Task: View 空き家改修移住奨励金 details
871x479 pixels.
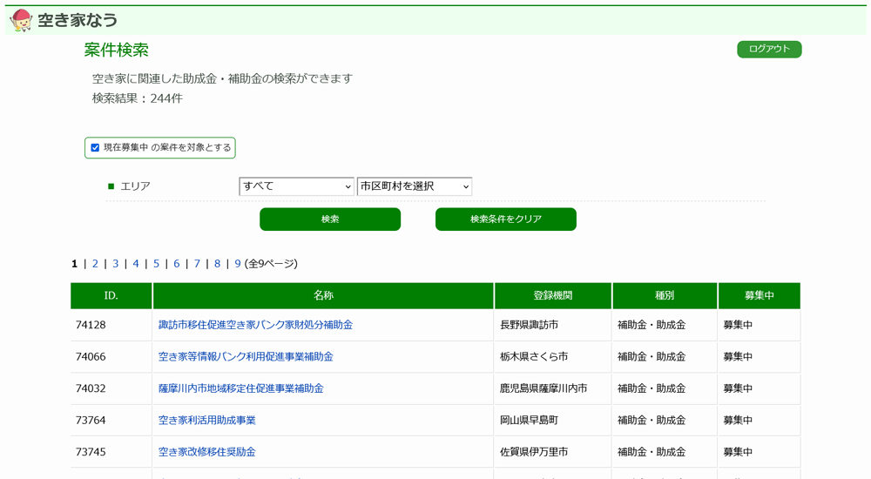Action: 206,452
